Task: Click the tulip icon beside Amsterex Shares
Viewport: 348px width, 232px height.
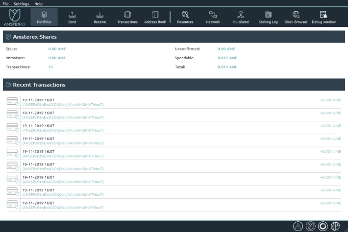Action: point(8,37)
